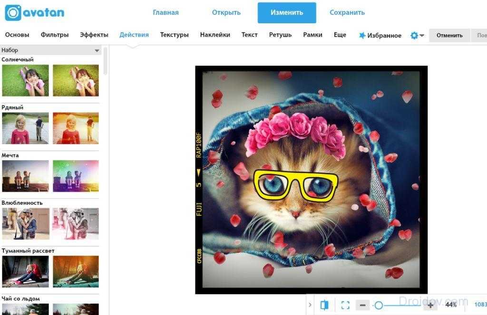Switch to fullscreen fit view icon
This screenshot has height=315, width=487.
point(345,305)
